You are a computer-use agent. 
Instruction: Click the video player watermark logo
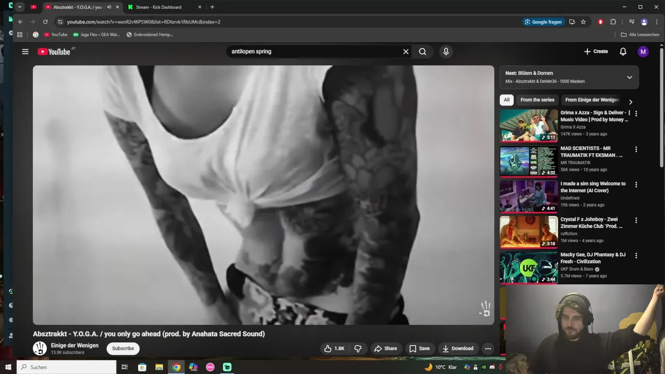tap(485, 309)
